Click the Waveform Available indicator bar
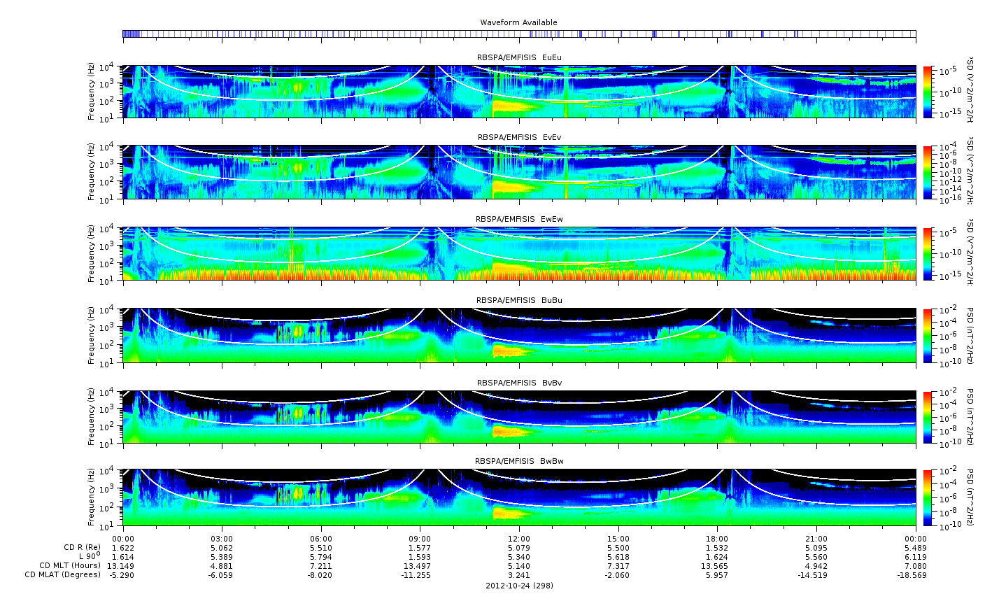 pos(518,34)
